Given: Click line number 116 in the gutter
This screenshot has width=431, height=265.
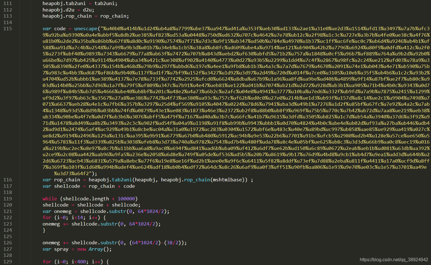Looking at the screenshot, I should (8, 180).
